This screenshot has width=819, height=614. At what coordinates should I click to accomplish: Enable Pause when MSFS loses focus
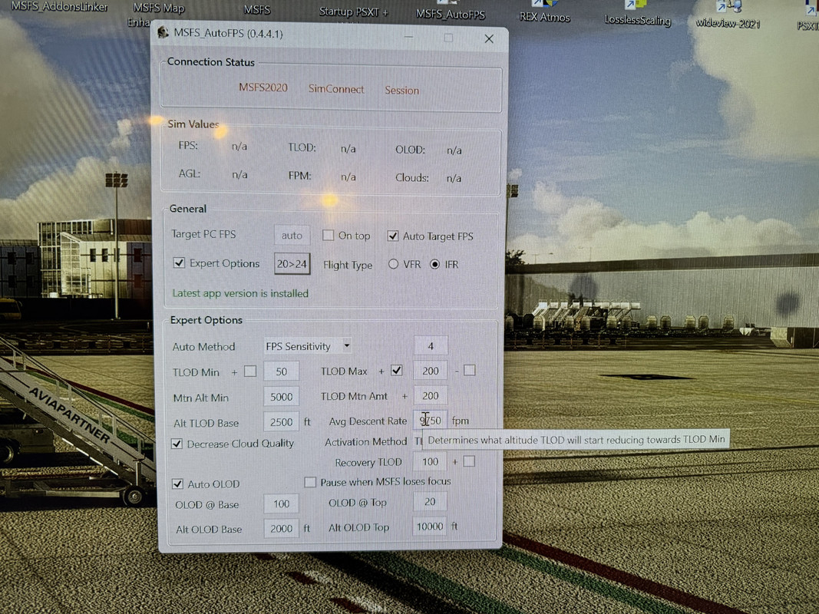[310, 482]
